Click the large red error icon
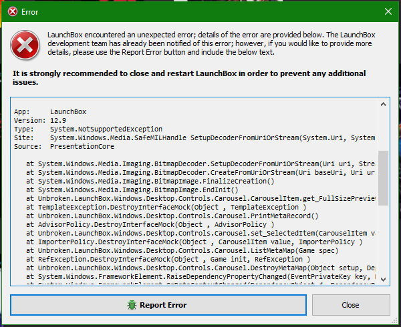The width and height of the screenshot is (401, 327). coord(25,45)
